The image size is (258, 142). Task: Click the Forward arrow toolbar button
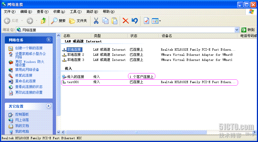30,21
